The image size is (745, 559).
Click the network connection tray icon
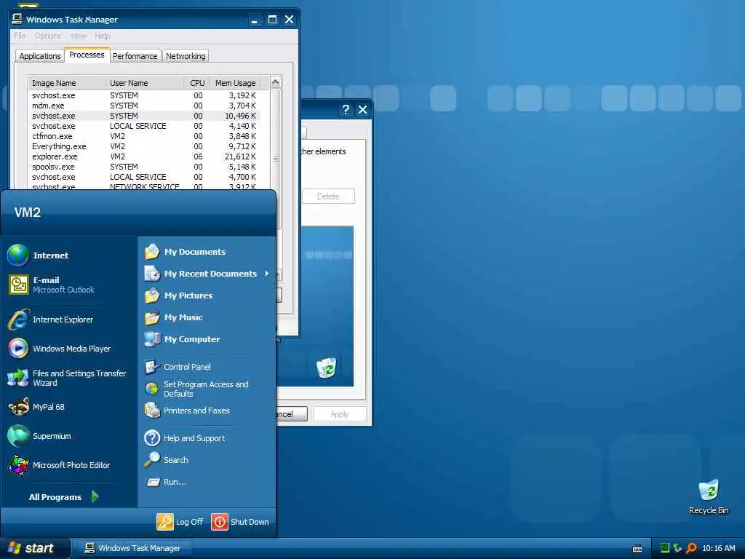click(x=678, y=548)
